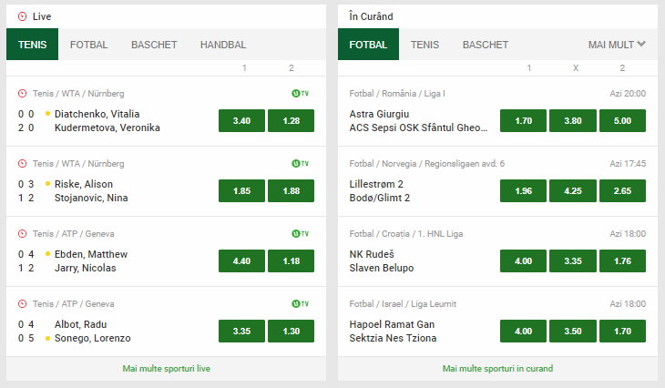
Task: Click live clock icon beside Albot match league
Action: point(22,303)
